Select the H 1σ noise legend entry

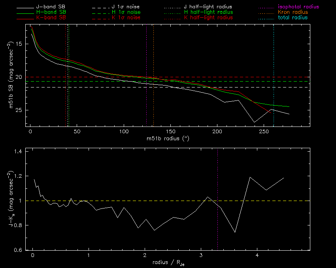(x=126, y=13)
